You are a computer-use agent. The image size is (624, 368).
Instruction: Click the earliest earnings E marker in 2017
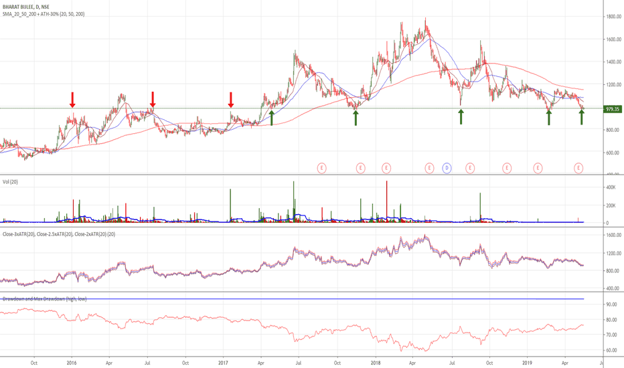click(x=321, y=169)
